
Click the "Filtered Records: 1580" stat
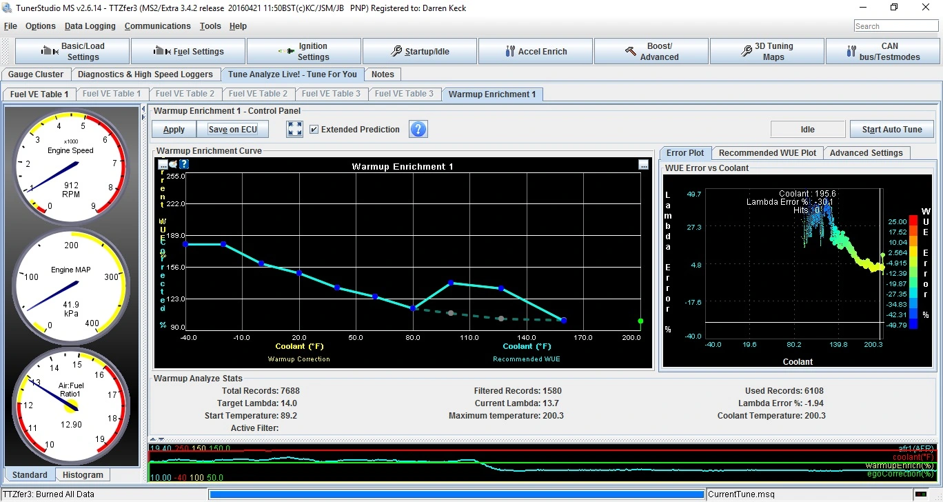(x=518, y=391)
